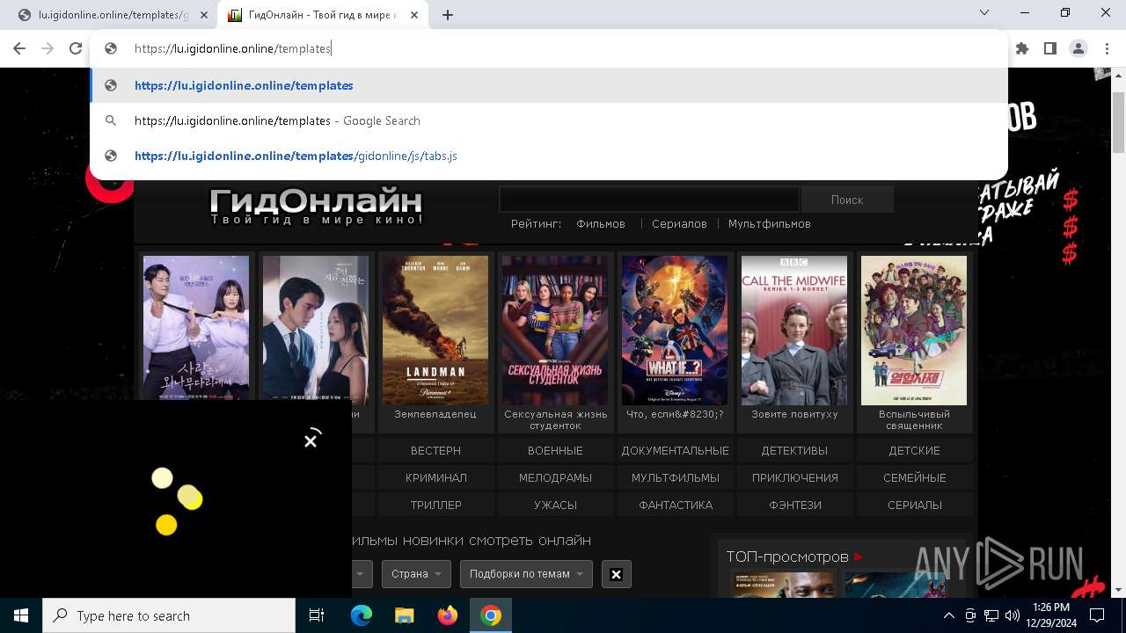Open the Сексуальная жизнь студенток poster
The height and width of the screenshot is (633, 1126).
coord(555,331)
